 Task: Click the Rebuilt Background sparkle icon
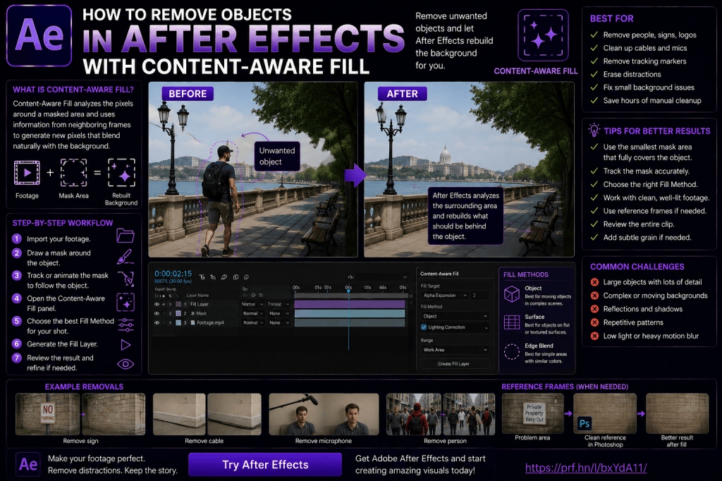pos(121,173)
